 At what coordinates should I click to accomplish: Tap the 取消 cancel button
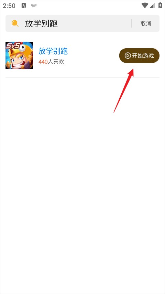tap(145, 23)
